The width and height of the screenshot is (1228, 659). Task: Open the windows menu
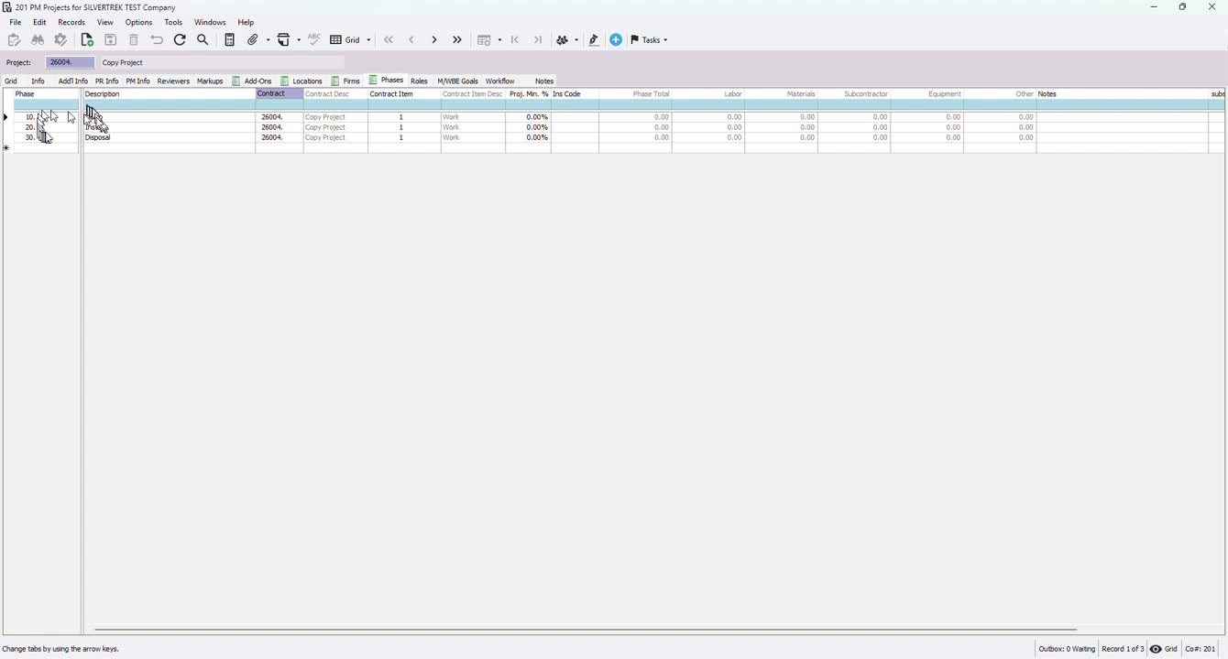[211, 23]
